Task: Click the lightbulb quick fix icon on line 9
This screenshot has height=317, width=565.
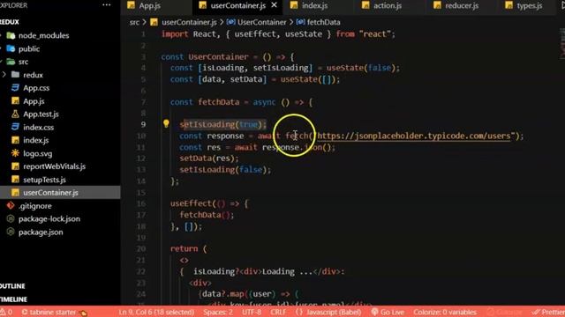Action: pyautogui.click(x=166, y=123)
